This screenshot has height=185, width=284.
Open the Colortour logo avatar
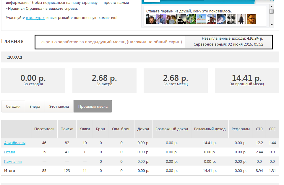[201, 19]
